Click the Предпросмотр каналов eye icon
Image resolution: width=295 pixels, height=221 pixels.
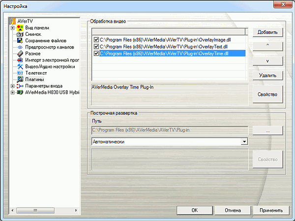[20, 47]
